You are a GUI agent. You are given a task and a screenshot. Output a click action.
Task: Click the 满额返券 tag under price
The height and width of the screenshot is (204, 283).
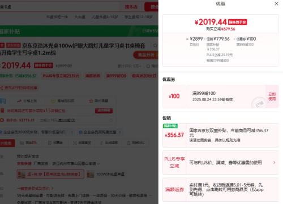(x=92, y=76)
